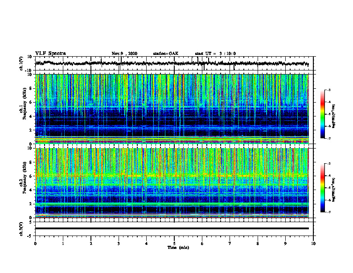Click the "10" label on the time axis
Screen dimensions: 353x273
tap(313, 244)
